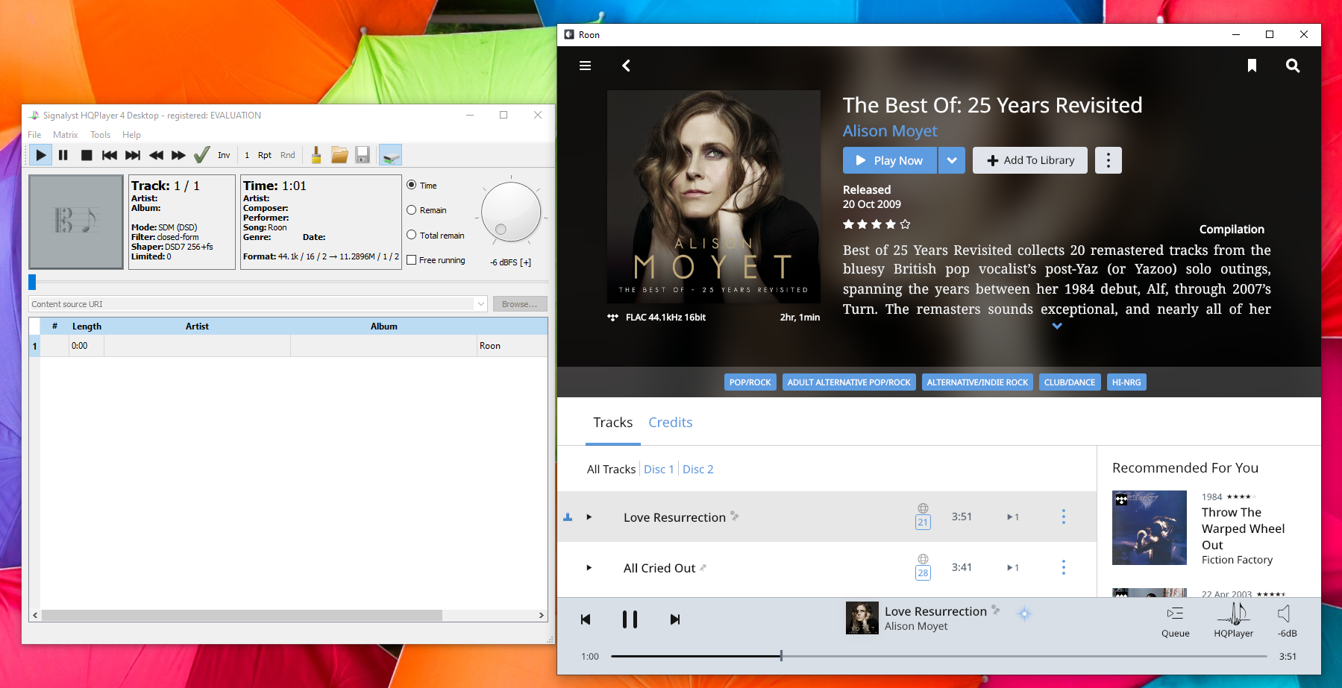This screenshot has height=688, width=1342.
Task: Open the Queue in Roon footer
Action: [1176, 621]
